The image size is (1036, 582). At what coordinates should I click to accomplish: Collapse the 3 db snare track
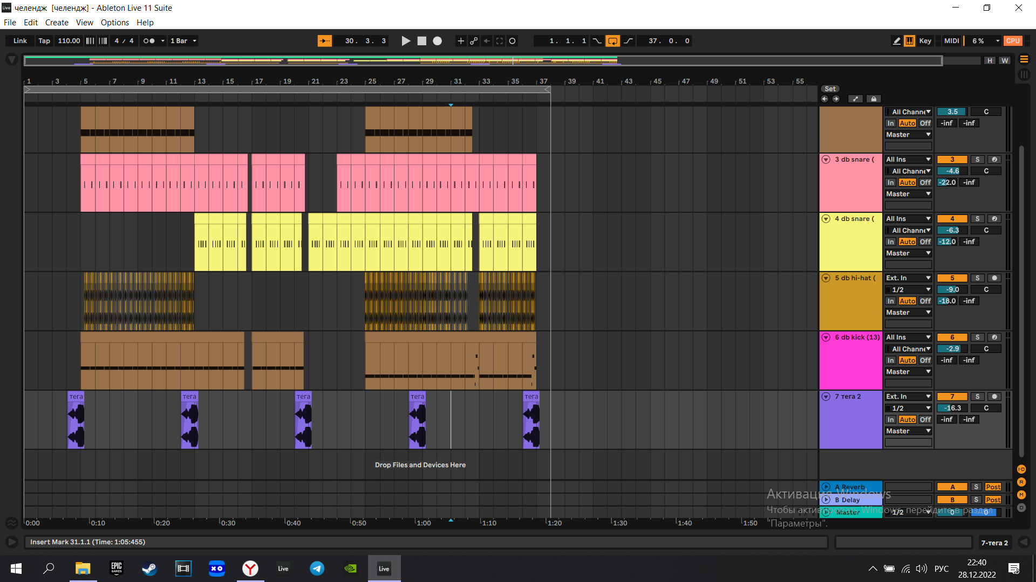point(826,160)
